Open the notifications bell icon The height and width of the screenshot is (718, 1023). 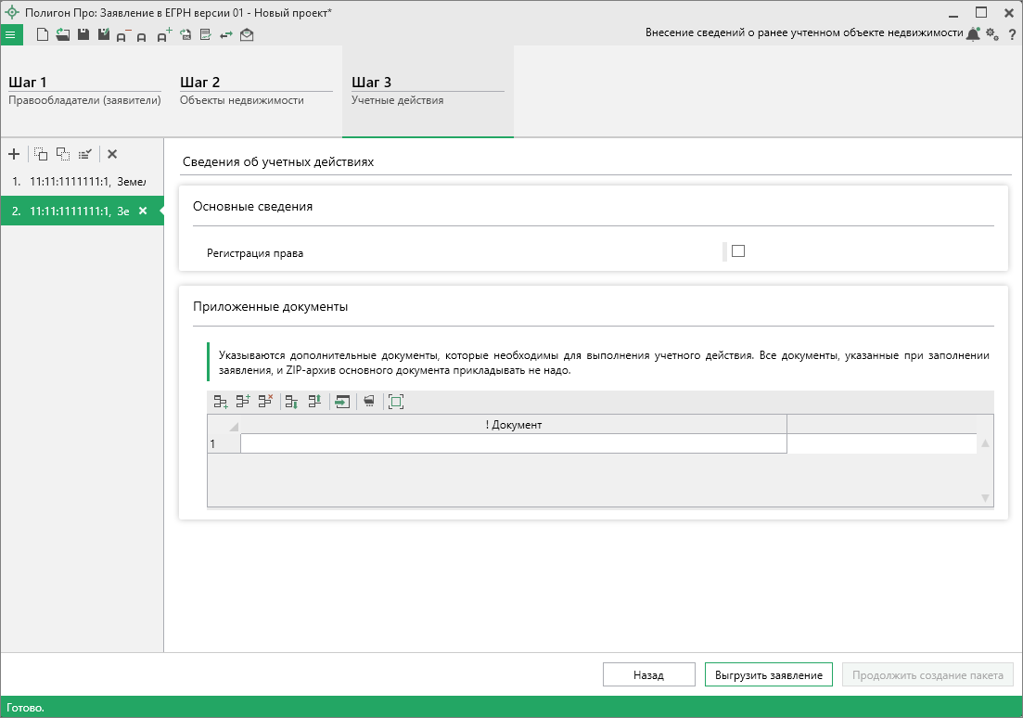[x=972, y=34]
